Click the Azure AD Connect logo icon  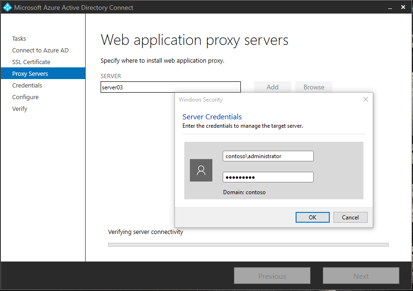click(7, 7)
